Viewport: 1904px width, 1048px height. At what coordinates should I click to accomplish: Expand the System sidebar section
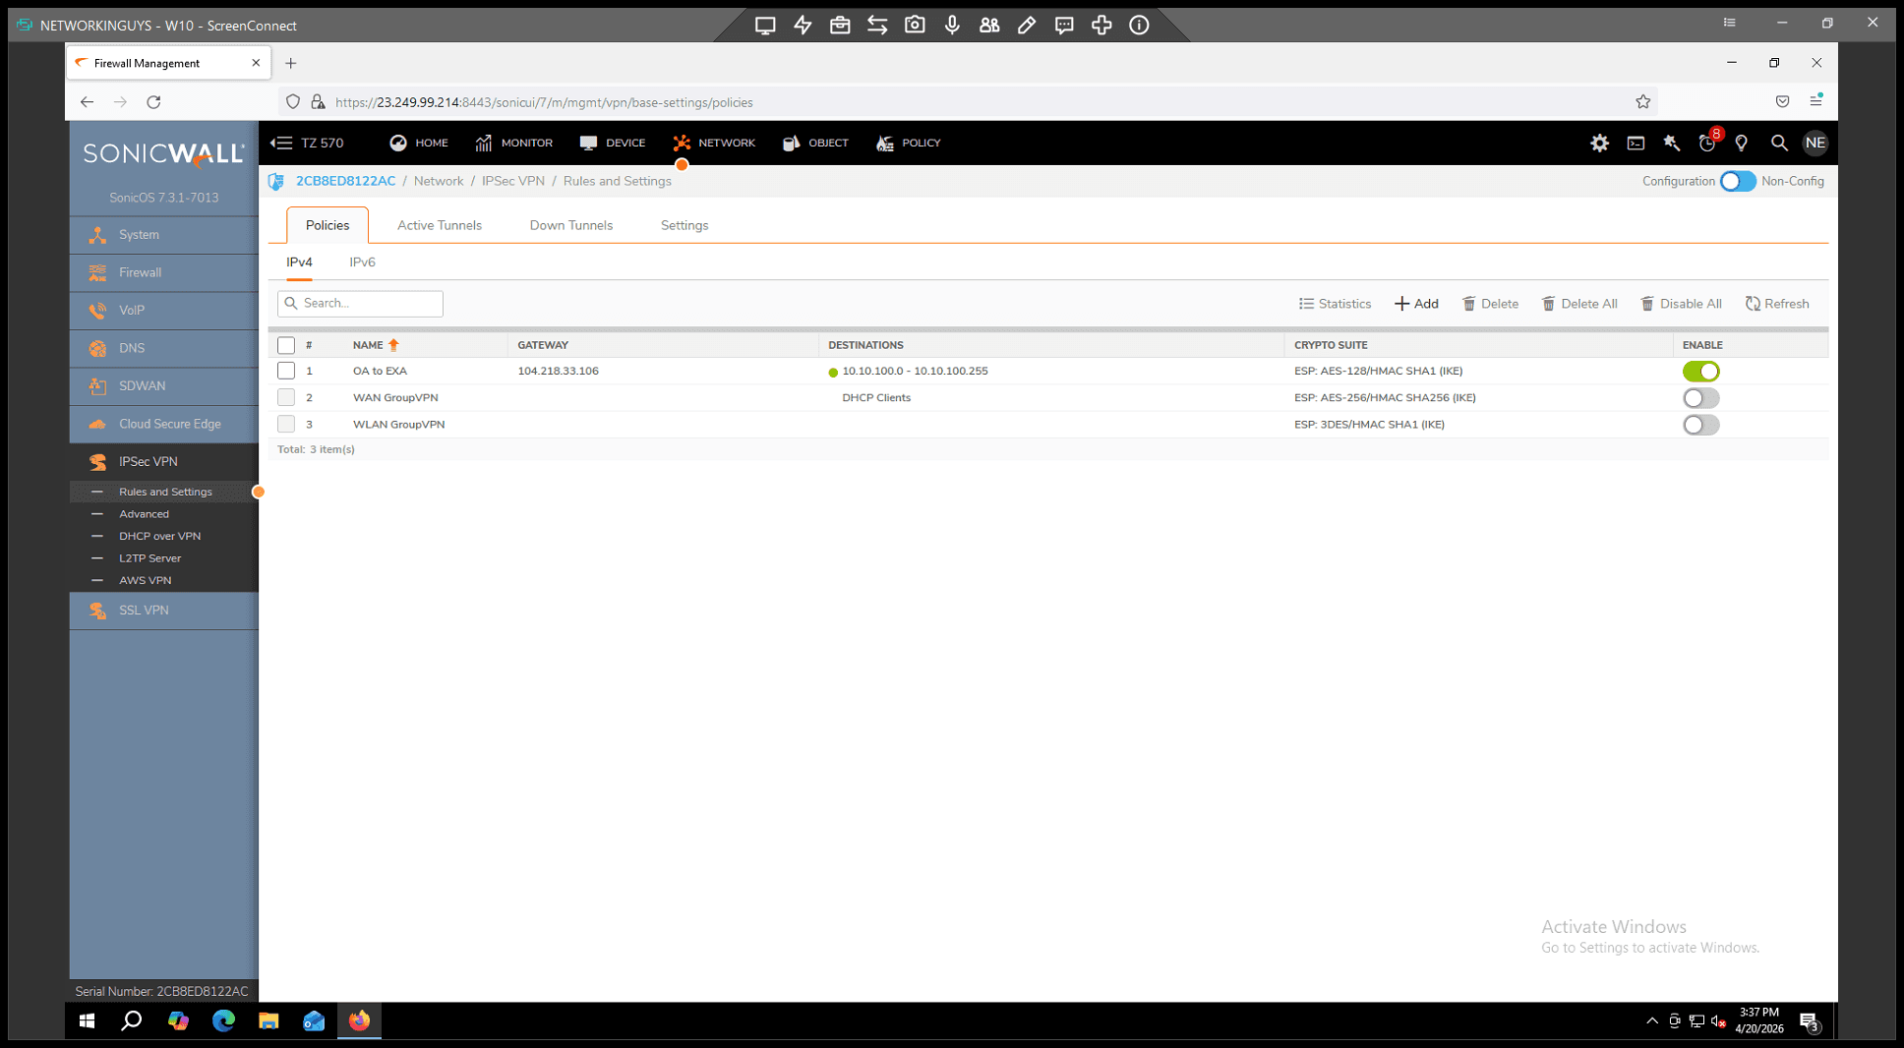[x=164, y=235]
